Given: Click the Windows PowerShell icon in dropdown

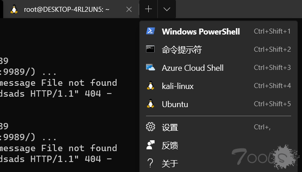Looking at the screenshot, I should tap(151, 31).
